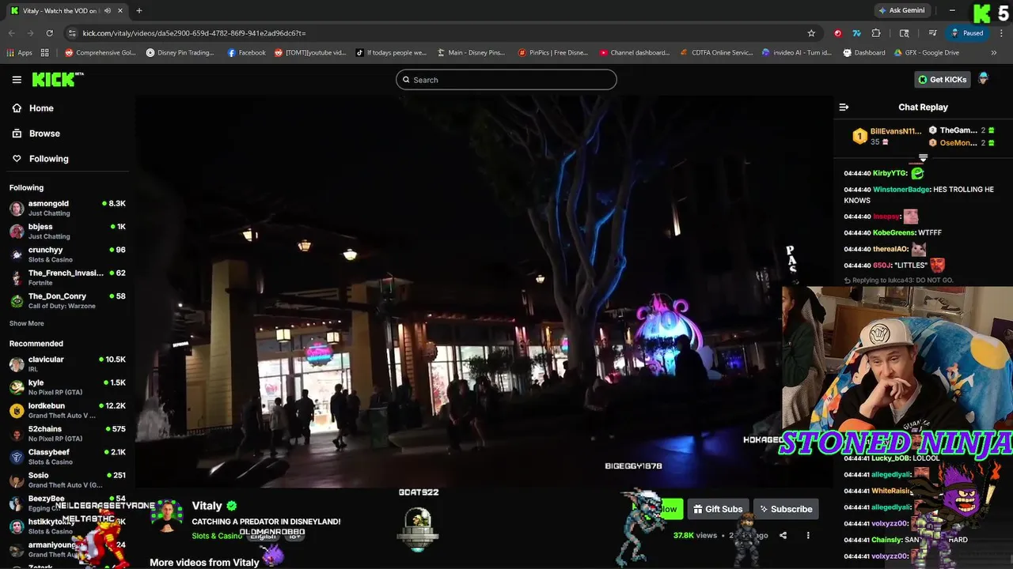Open the Apps bookmarks shortcut
Viewport: 1013px width, 569px height.
(x=20, y=53)
